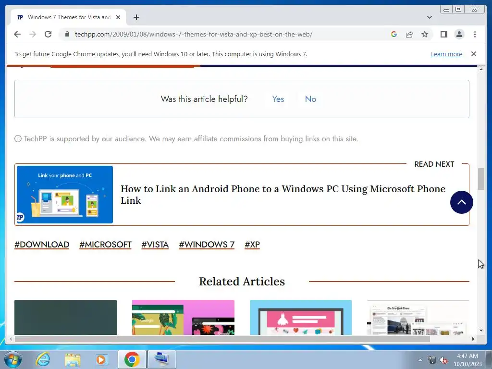Open the muted volume tray icon

point(443,360)
